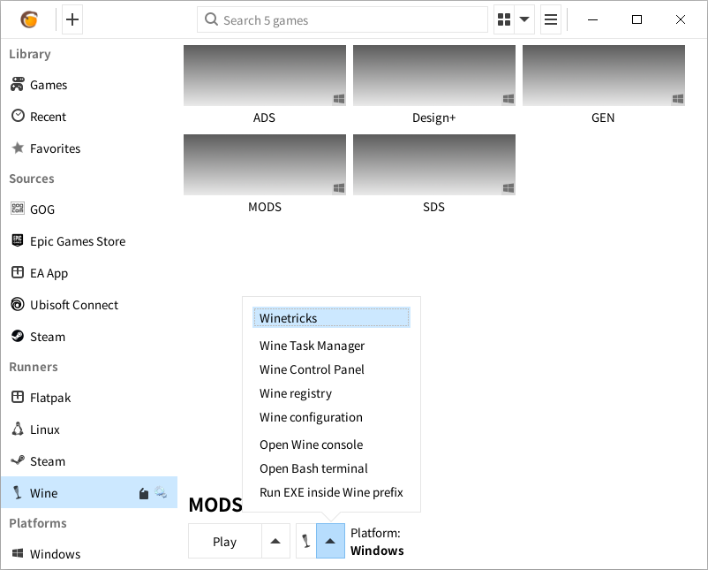708x570 pixels.
Task: Expand the arrow next to Play
Action: [x=275, y=541]
